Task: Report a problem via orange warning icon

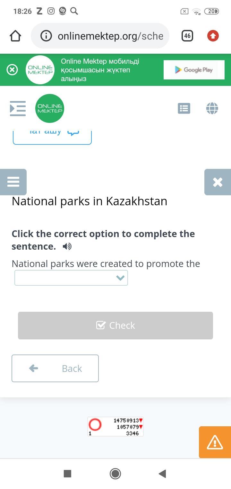Action: [x=215, y=442]
